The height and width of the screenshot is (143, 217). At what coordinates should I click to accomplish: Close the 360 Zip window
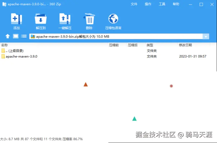212,4
